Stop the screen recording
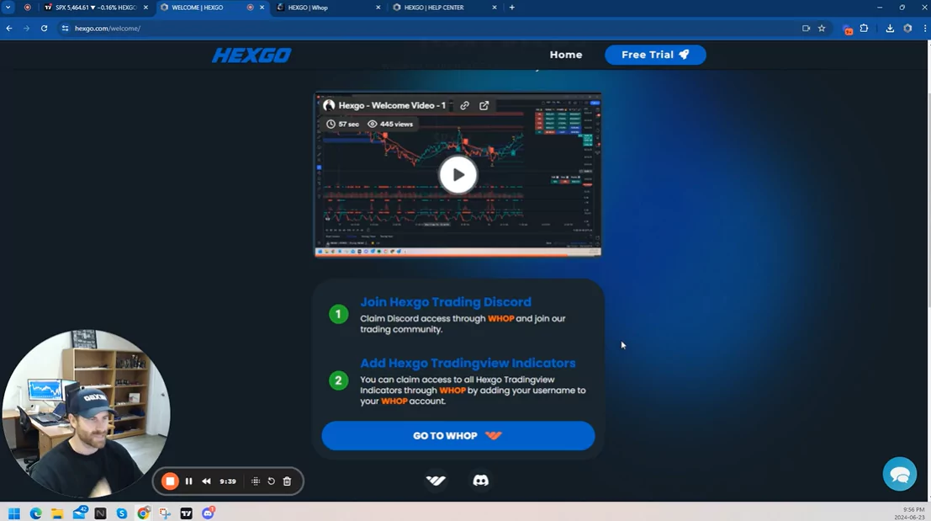 pos(170,481)
